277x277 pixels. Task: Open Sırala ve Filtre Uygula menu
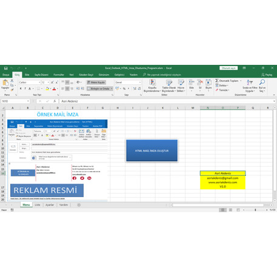pos(250,85)
